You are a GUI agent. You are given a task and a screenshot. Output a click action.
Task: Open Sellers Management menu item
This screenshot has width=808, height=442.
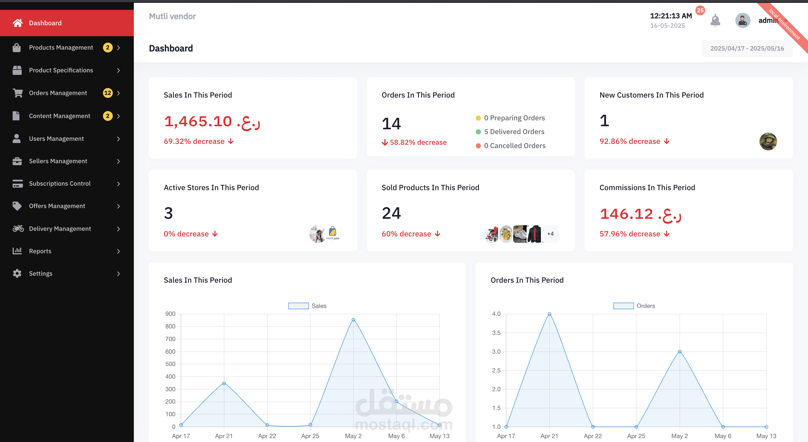(58, 161)
